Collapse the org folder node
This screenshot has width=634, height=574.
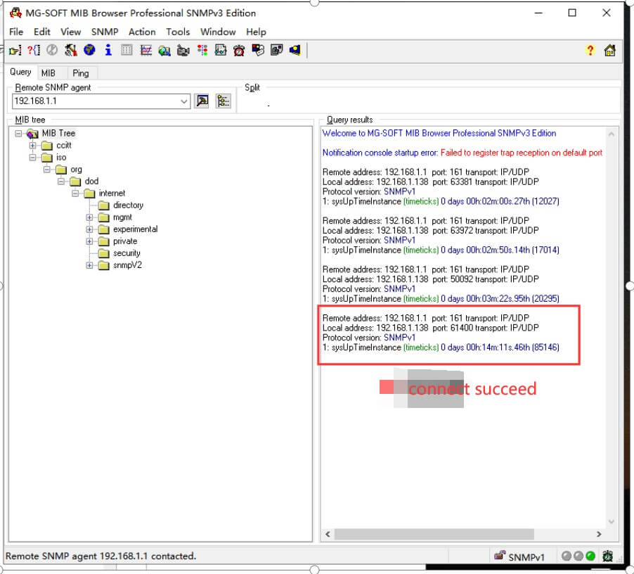tap(47, 169)
